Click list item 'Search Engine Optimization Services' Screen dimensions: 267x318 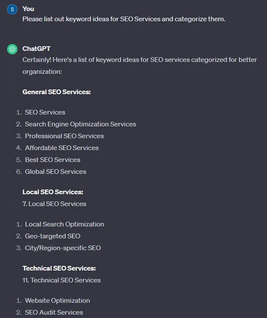click(80, 124)
